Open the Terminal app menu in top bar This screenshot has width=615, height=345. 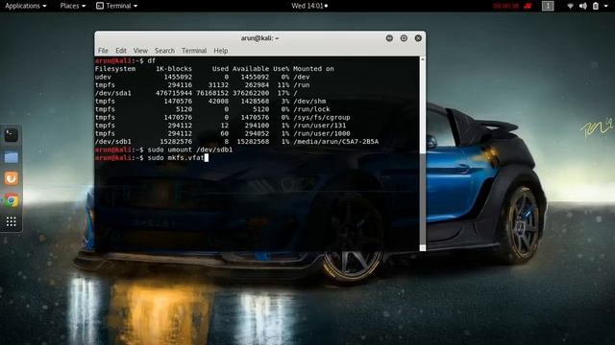[x=117, y=6]
